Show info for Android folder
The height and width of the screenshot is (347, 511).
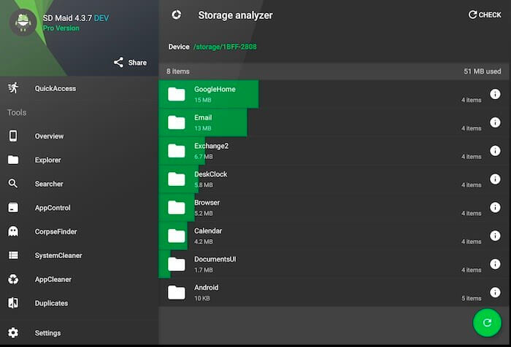[495, 292]
